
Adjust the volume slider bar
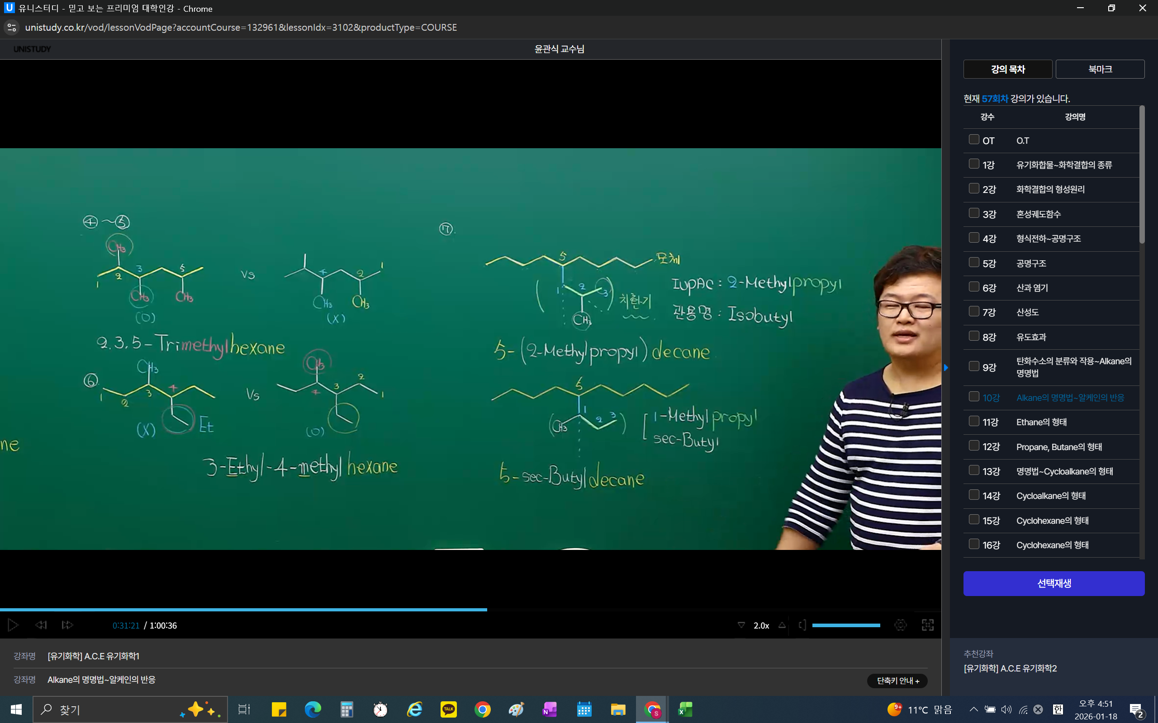click(x=845, y=625)
